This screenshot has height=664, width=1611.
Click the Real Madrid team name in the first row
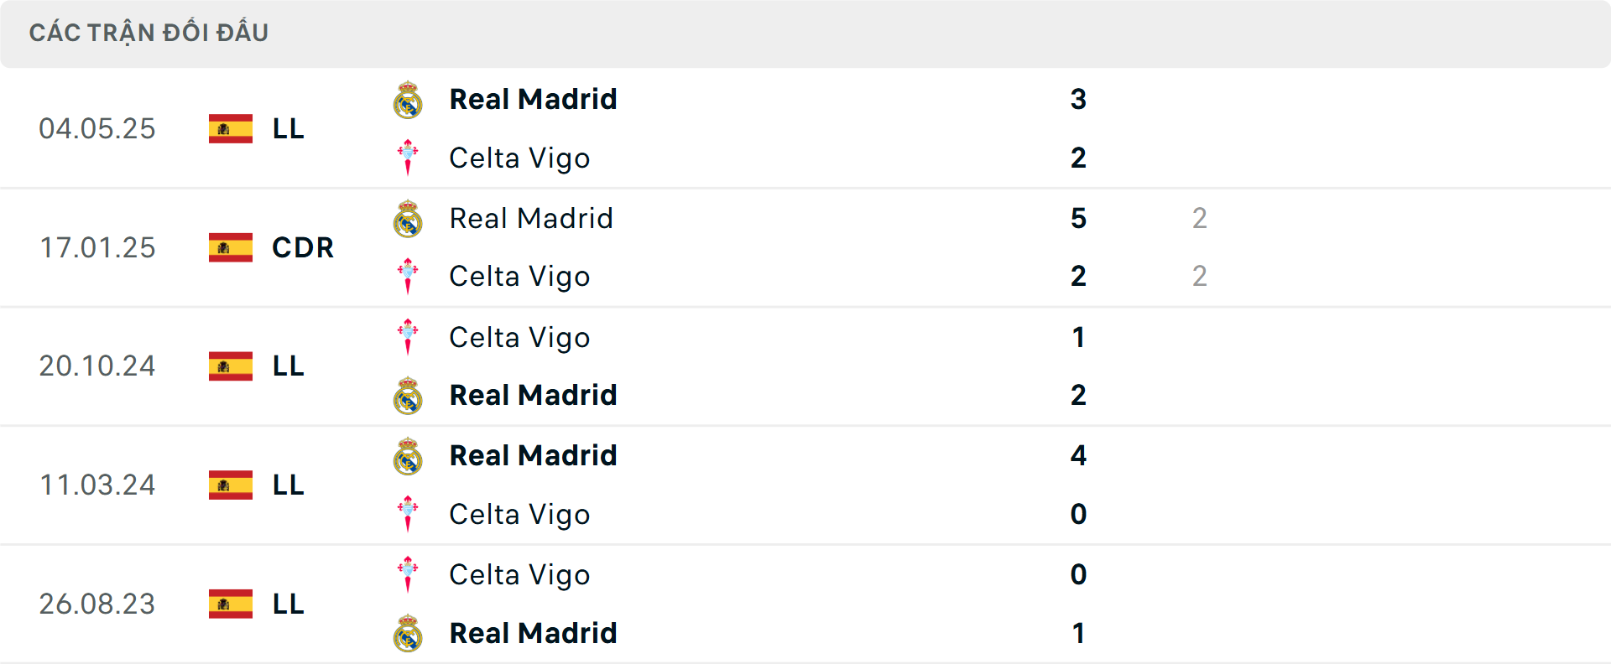(532, 98)
